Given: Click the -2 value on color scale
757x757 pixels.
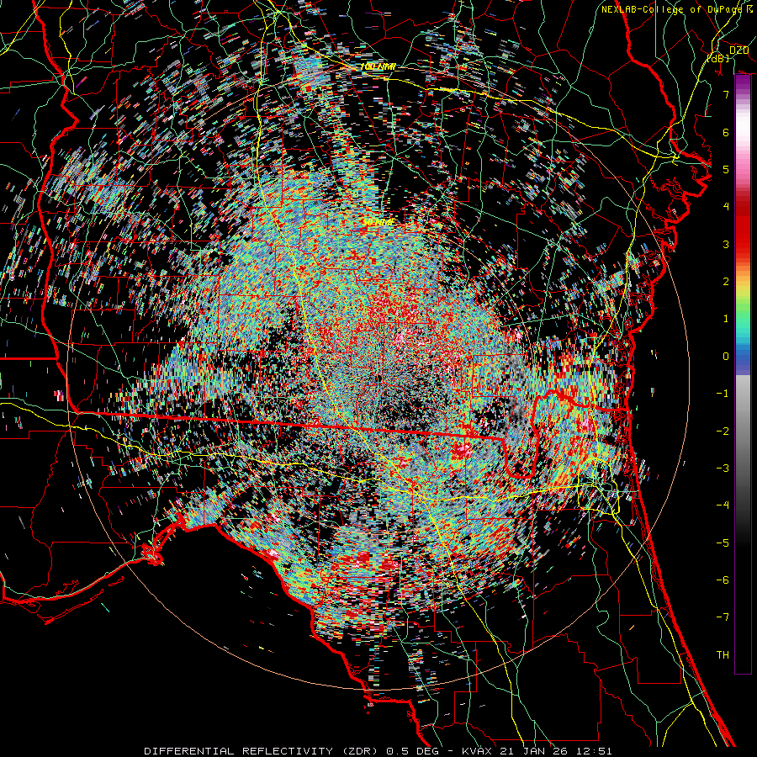Looking at the screenshot, I should click(723, 431).
